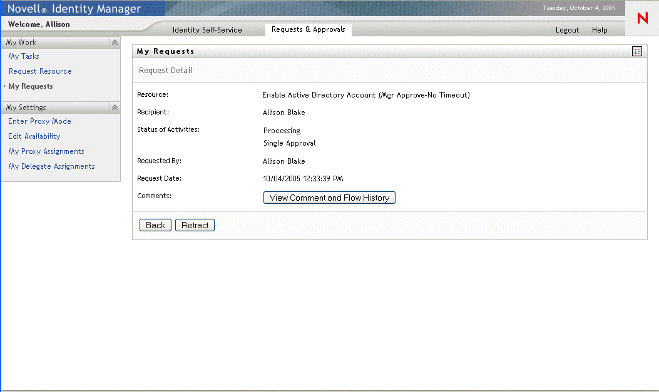Switch to Identity Self-Service tab
The image size is (659, 392).
(x=207, y=30)
